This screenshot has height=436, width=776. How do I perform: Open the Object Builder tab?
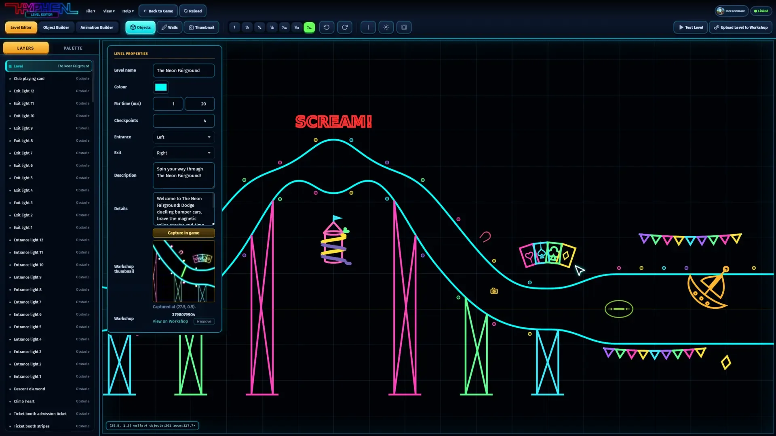point(56,27)
